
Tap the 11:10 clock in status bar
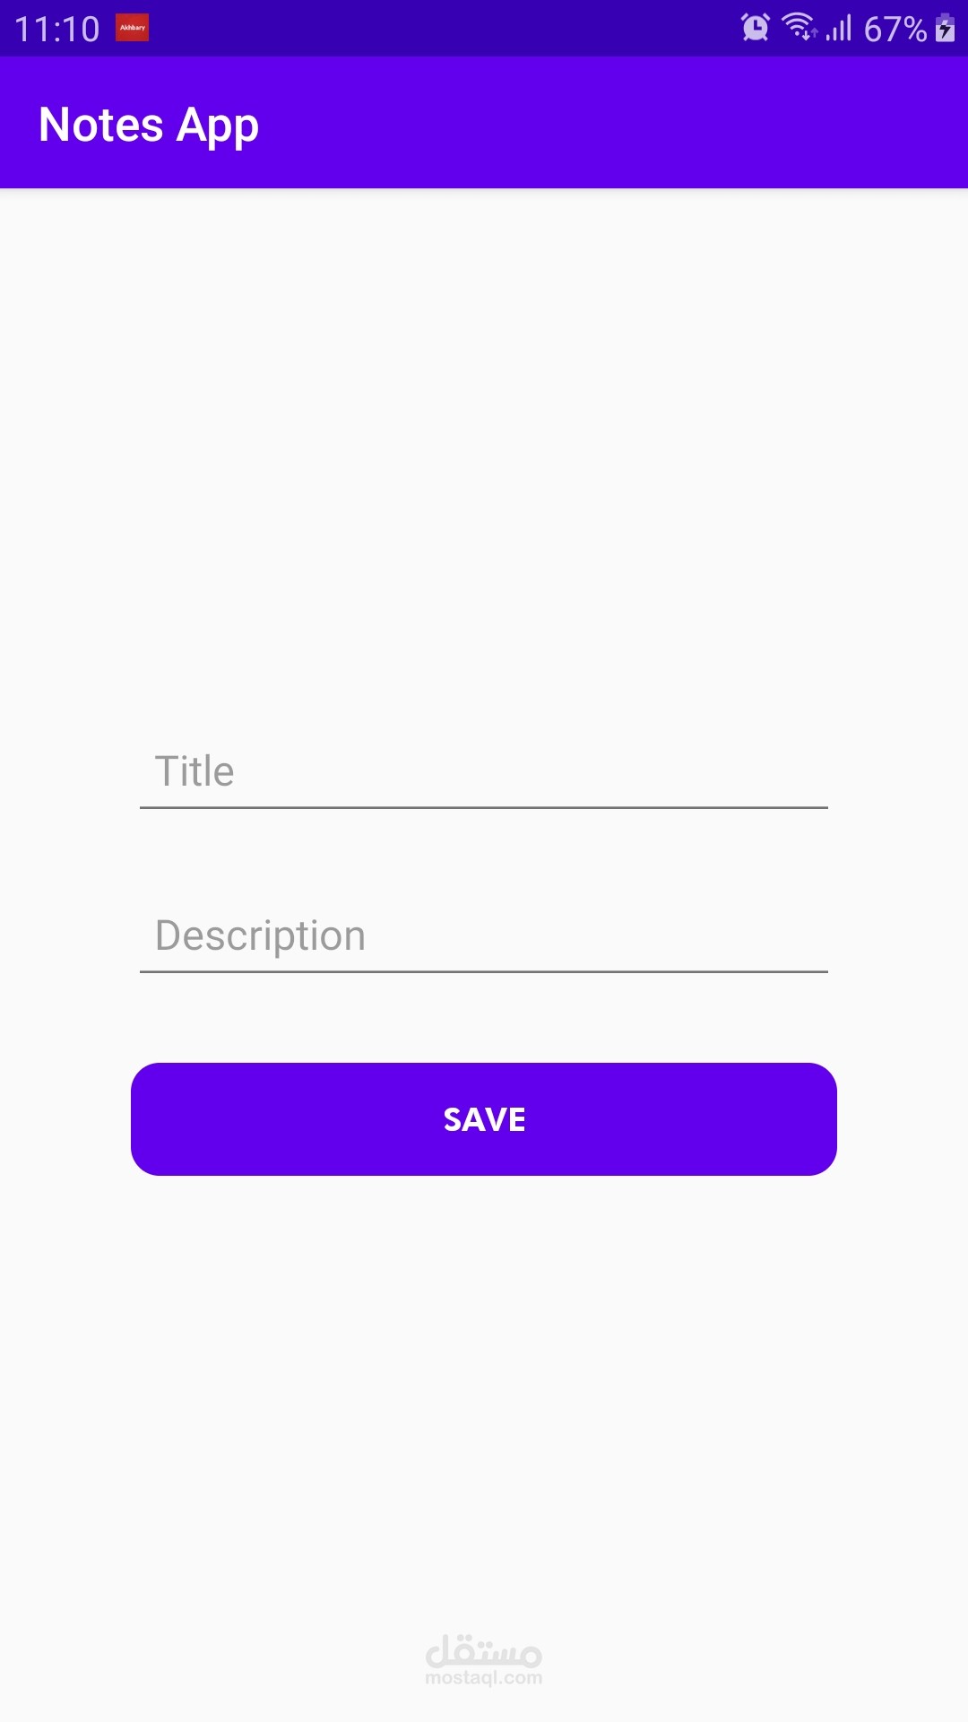[57, 29]
